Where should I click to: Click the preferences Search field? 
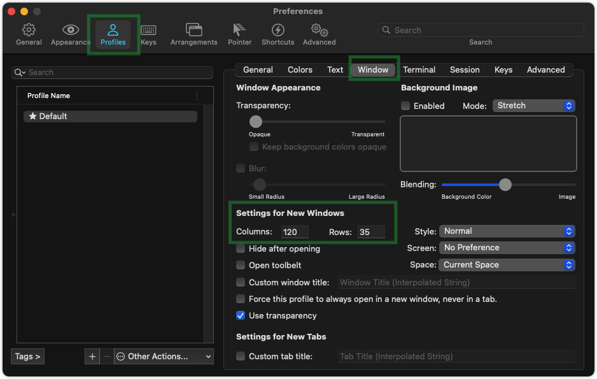point(481,30)
